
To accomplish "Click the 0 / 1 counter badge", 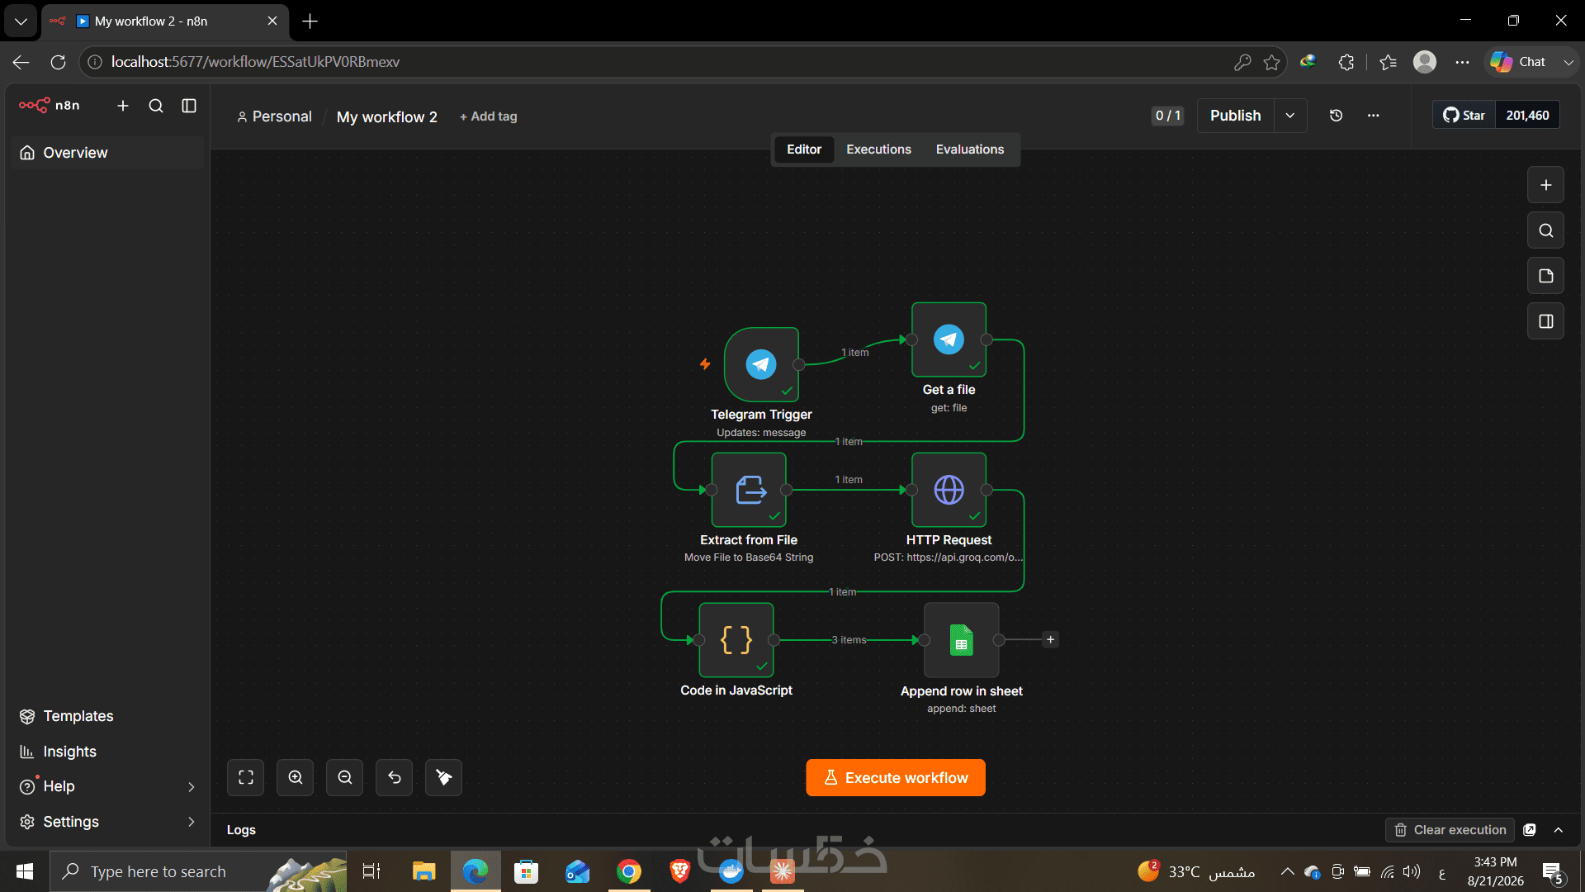I will click(x=1167, y=116).
